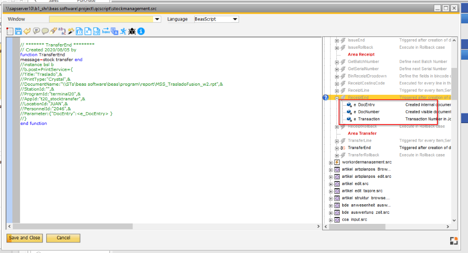
Task: Click the comment bubble with lines icon
Action: point(36,31)
